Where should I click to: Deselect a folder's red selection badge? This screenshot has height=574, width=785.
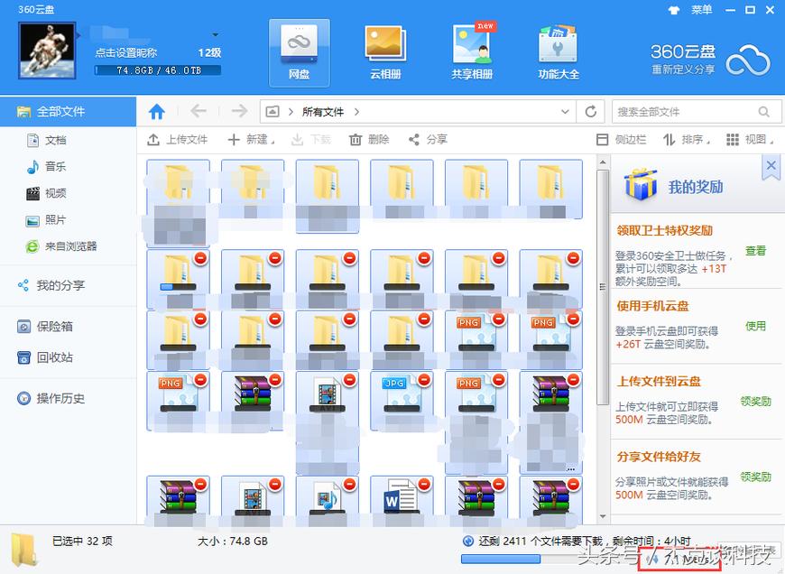[201, 258]
